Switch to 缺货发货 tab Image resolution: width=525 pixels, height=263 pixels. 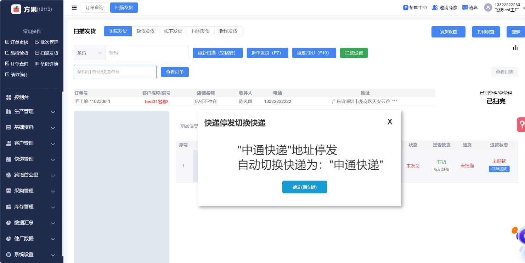145,31
